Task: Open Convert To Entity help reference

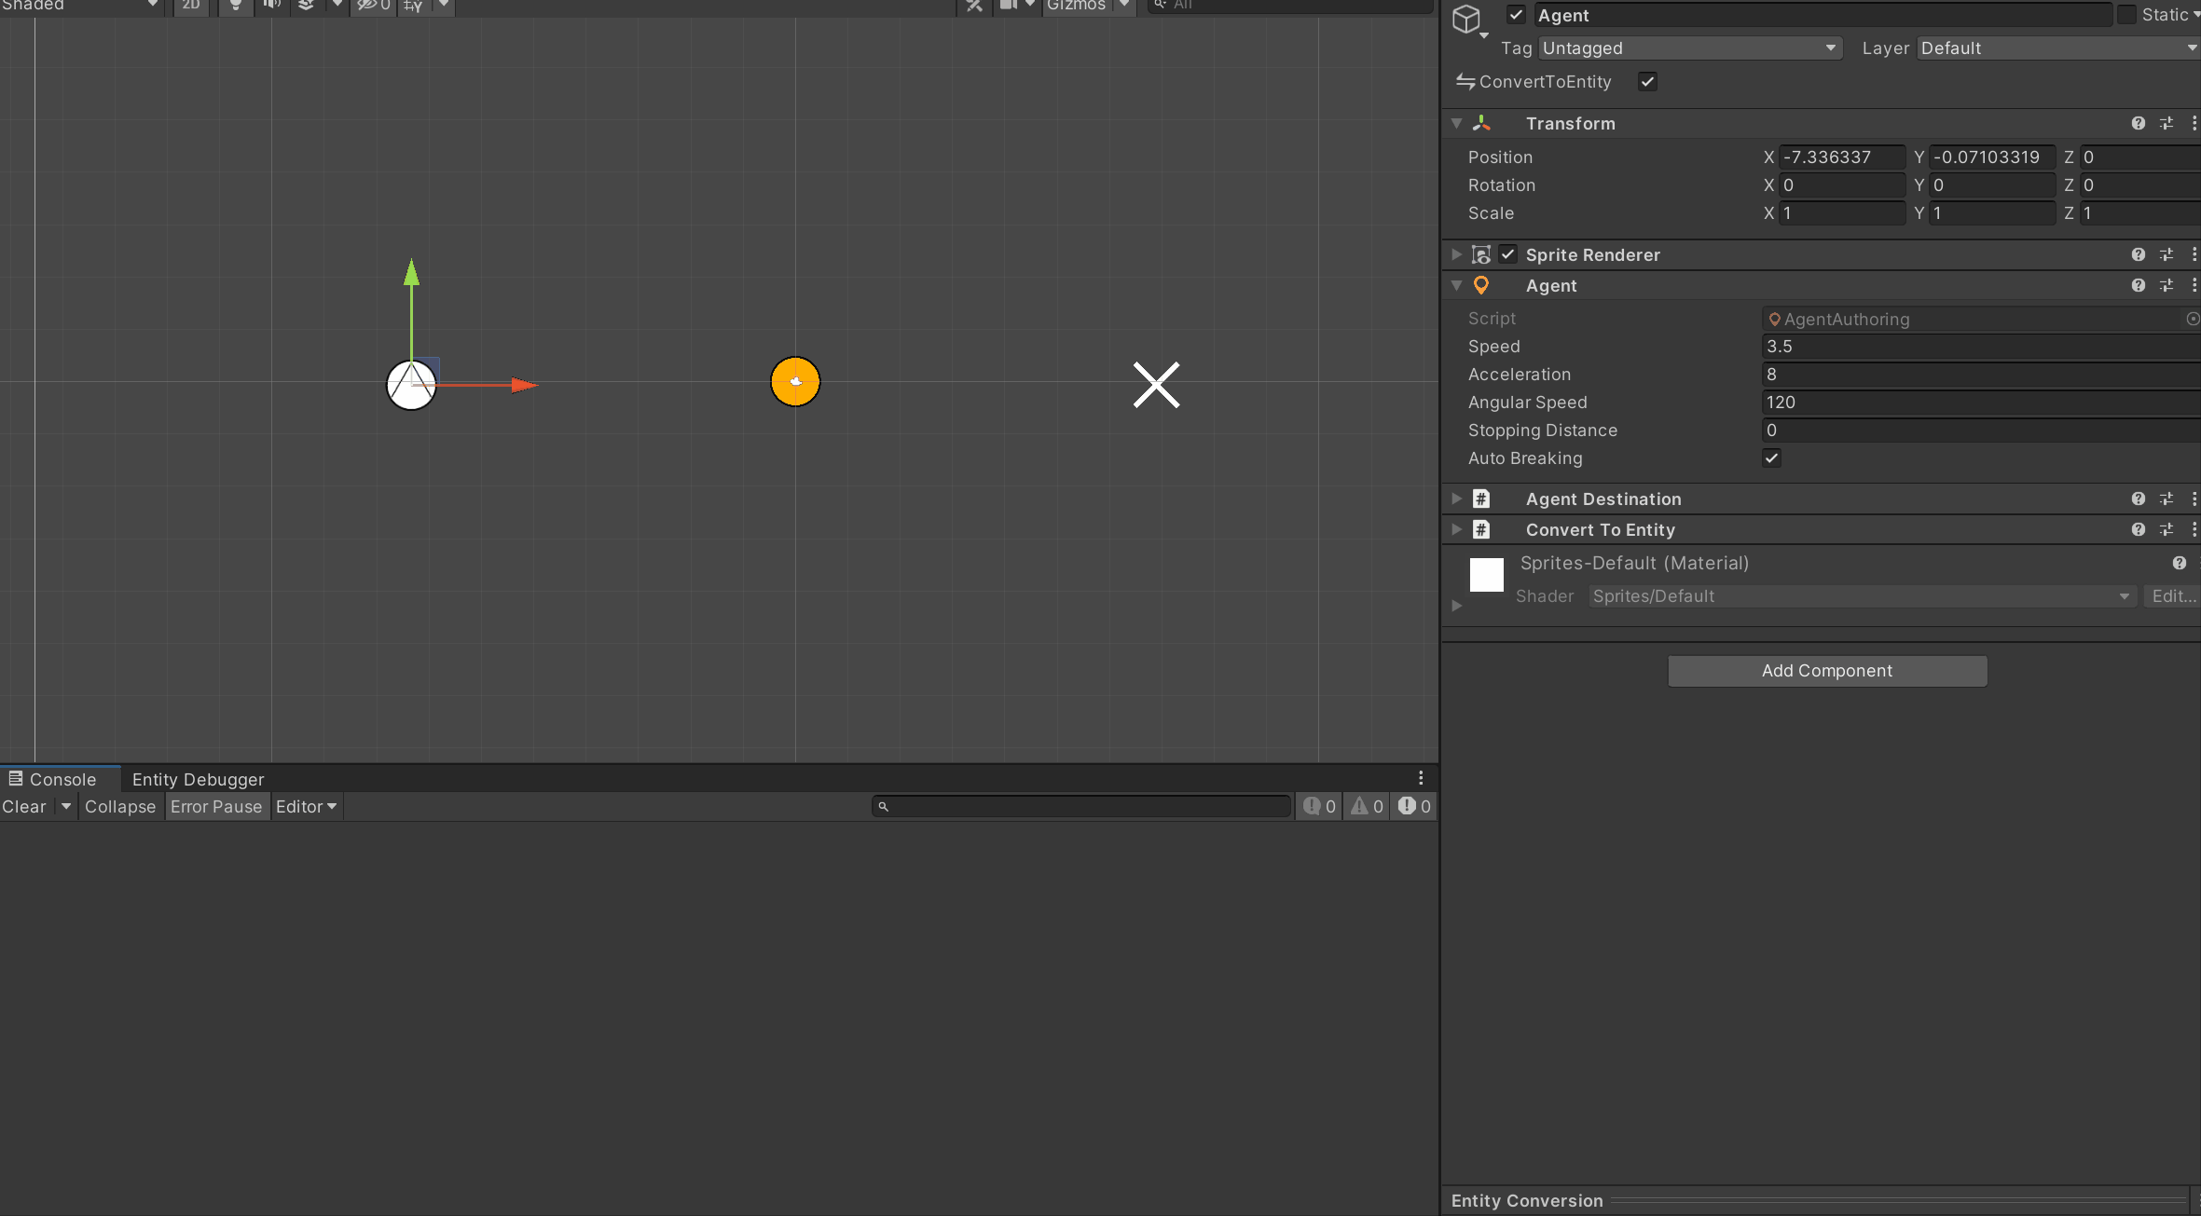Action: point(2139,529)
